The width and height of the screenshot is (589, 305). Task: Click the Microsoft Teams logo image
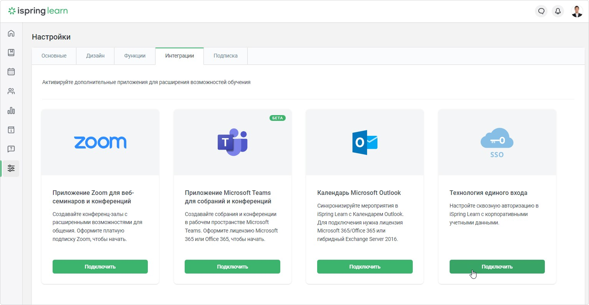(x=233, y=142)
